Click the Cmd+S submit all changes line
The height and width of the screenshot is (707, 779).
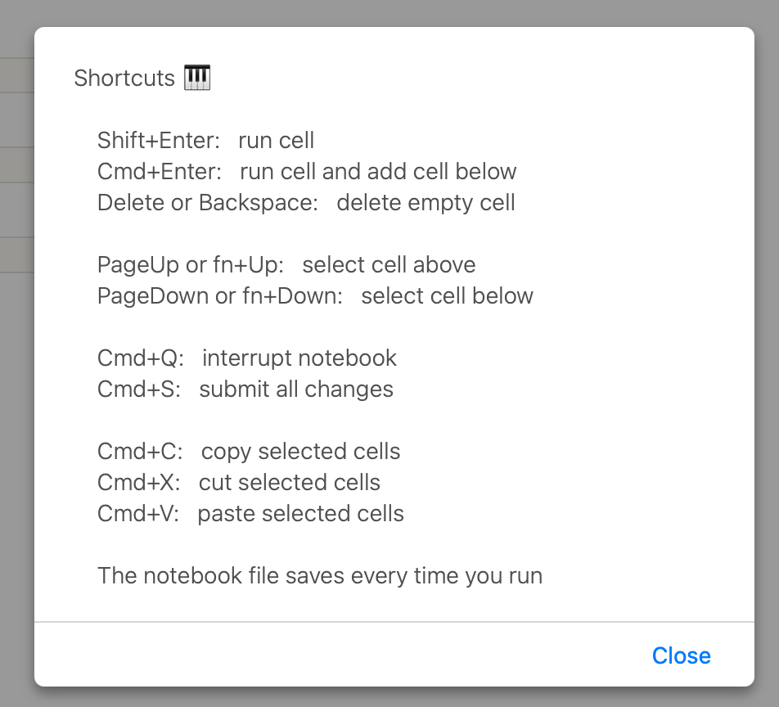point(245,389)
